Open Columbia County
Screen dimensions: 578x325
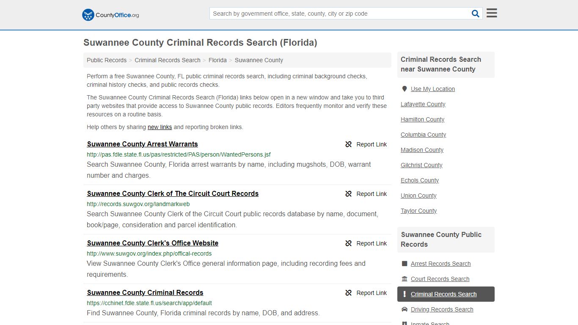[x=424, y=135]
